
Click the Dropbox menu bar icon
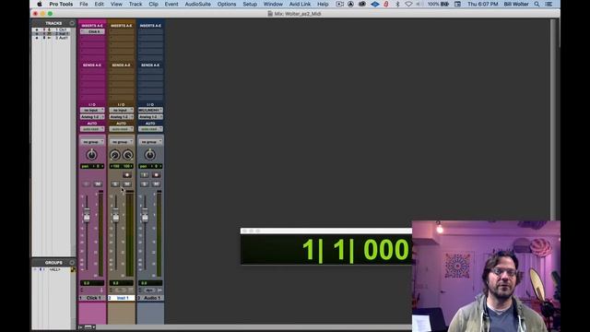tap(375, 4)
